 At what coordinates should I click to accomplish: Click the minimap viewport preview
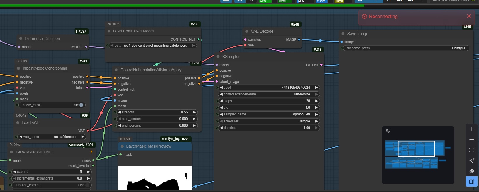pyautogui.click(x=416, y=149)
